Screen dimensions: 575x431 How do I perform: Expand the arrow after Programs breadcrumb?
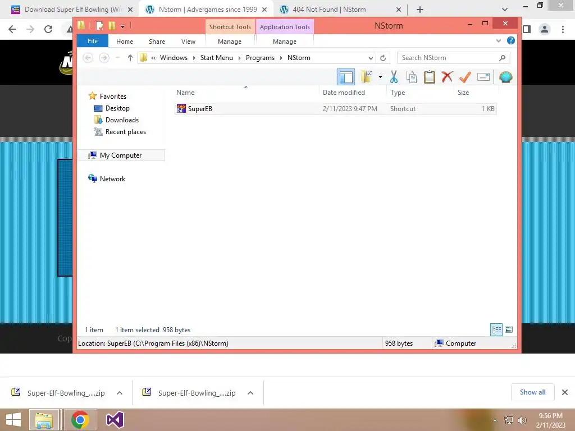[x=281, y=58]
